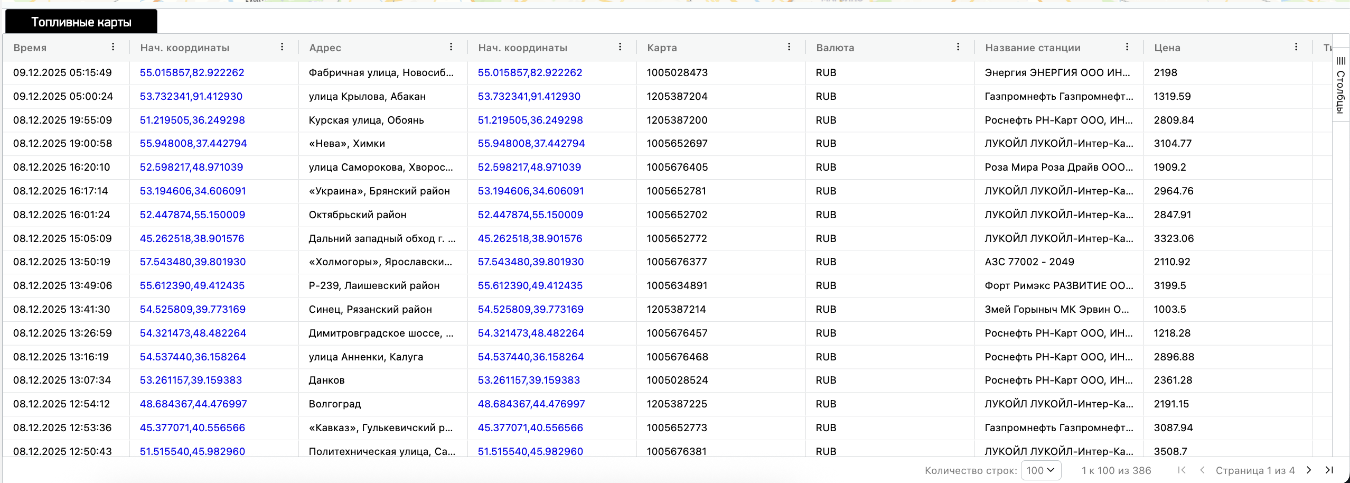
Task: Open coordinates link 55.015857,82.922262 in first column
Action: point(192,72)
